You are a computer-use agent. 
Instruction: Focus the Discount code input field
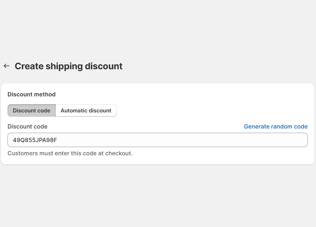157,140
